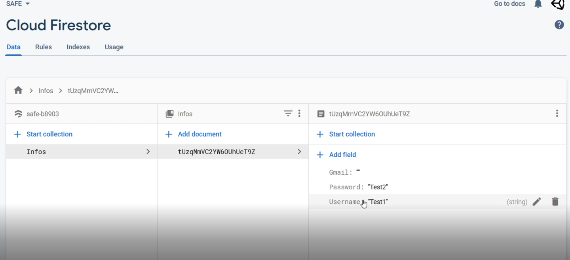Click the plus icon beside Add document
Viewport: 570px width, 260px height.
[x=169, y=134]
